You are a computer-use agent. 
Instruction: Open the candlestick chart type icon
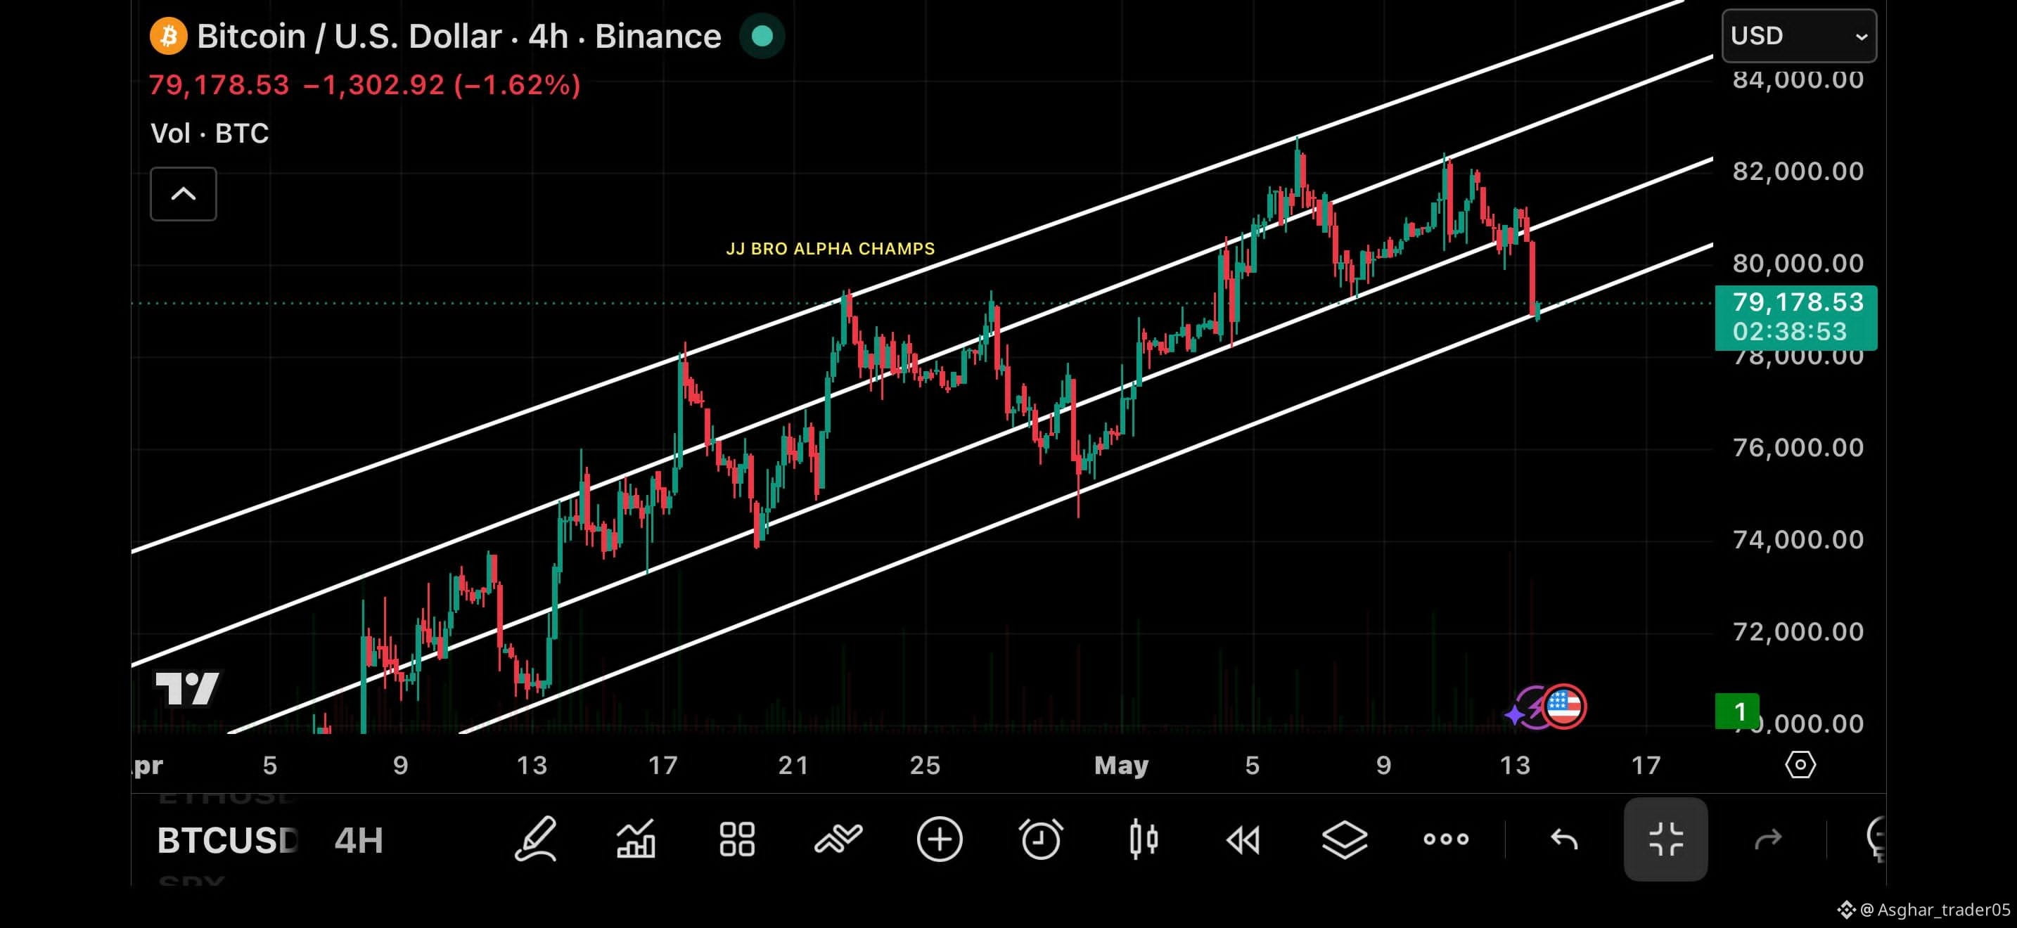[1143, 839]
